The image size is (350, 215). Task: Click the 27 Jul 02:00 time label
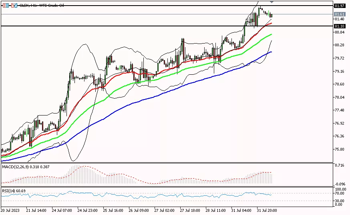[x=165, y=211]
